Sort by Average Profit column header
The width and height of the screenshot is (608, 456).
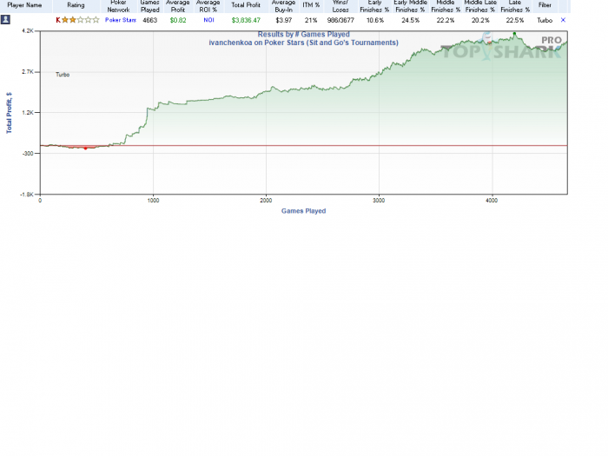[x=177, y=6]
